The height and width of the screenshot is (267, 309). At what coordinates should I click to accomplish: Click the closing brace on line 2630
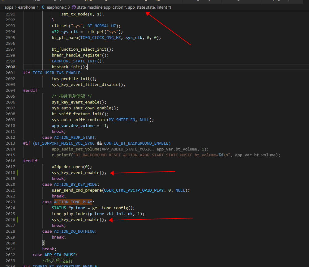[x=44, y=243]
